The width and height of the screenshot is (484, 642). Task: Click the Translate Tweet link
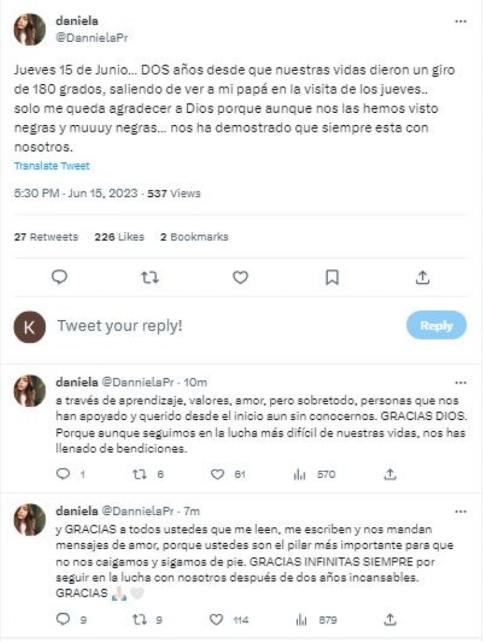52,166
